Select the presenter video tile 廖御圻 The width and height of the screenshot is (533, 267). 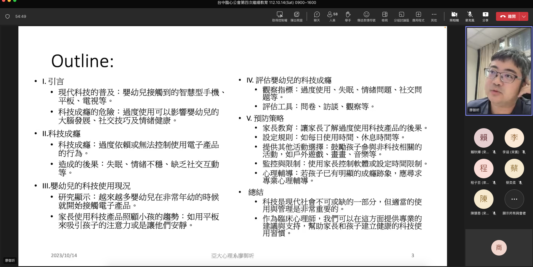[499, 71]
